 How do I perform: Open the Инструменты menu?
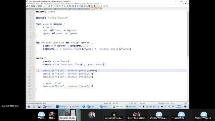pyautogui.click(x=70, y=4)
